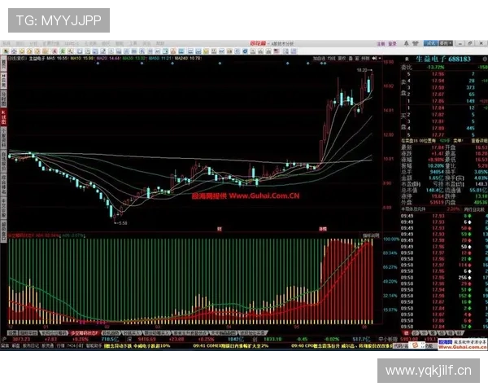The image size is (488, 391).
Task: Click the 涨停 marker below the chart
Action: (x=322, y=229)
